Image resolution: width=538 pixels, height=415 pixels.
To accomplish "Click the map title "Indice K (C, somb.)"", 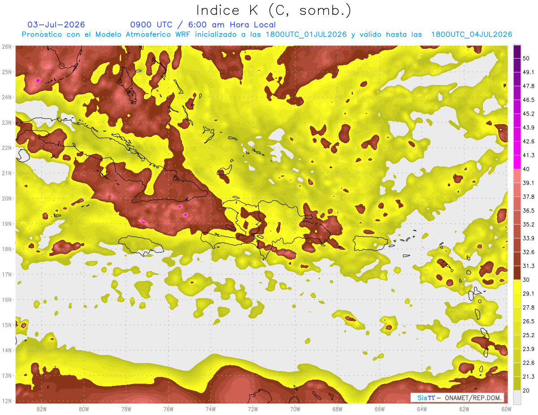I will tap(273, 10).
